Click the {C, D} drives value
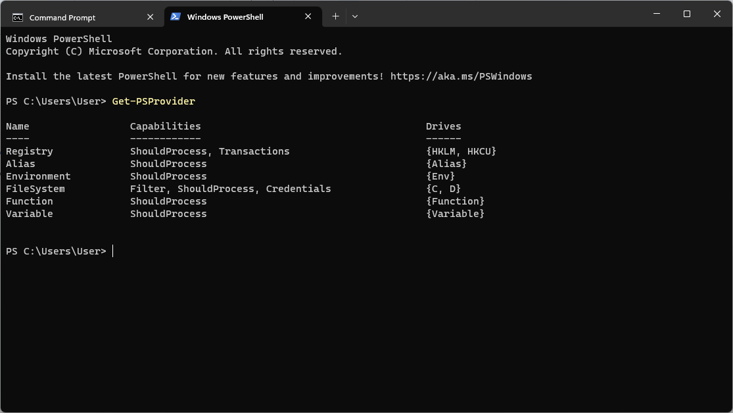This screenshot has height=413, width=733. click(443, 189)
